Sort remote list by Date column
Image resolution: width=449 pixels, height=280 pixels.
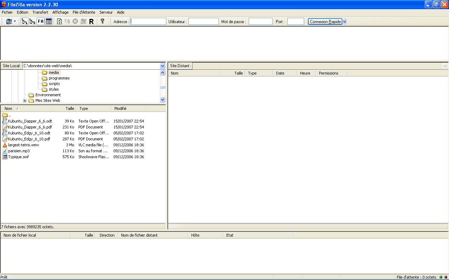point(284,73)
